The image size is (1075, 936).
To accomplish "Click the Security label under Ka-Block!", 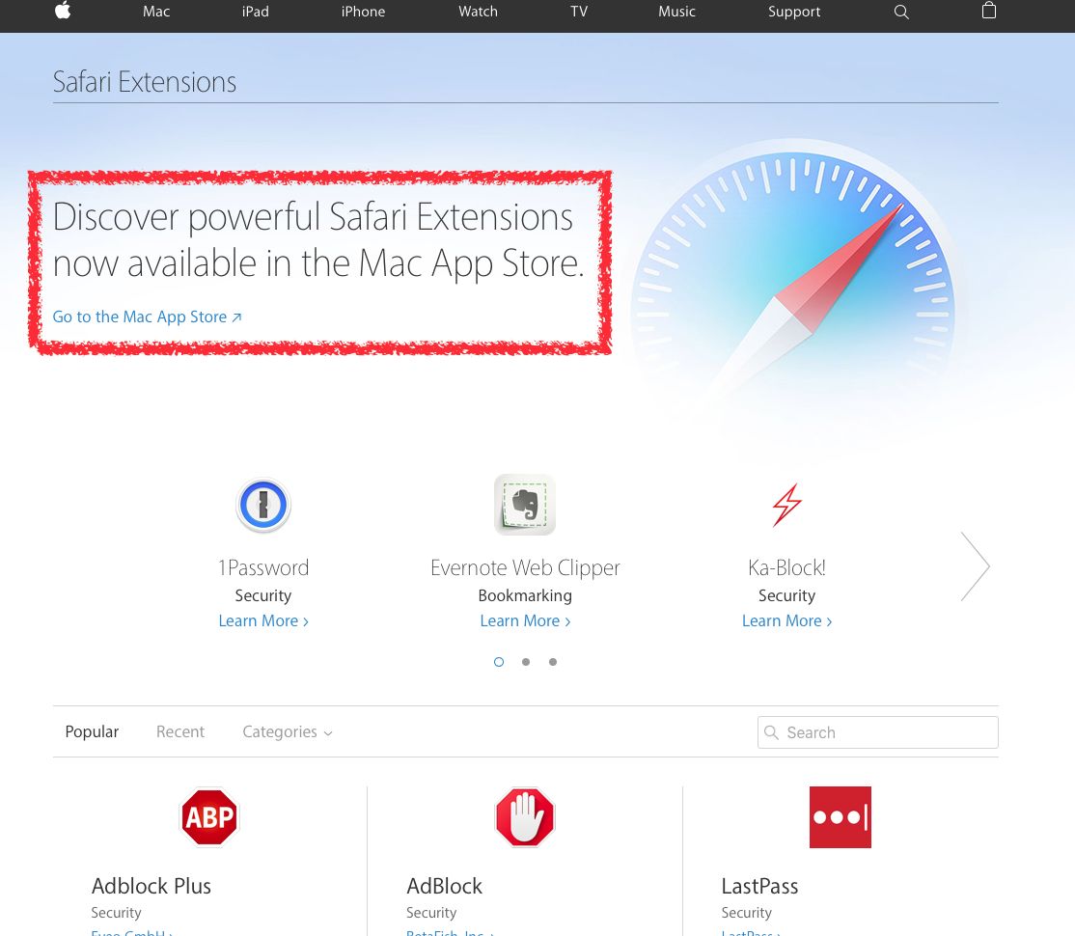I will click(x=787, y=595).
